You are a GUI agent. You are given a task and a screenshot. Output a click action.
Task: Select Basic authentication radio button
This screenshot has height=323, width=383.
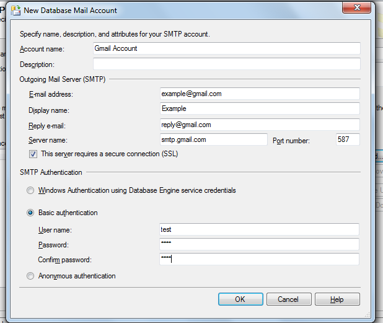(30, 213)
